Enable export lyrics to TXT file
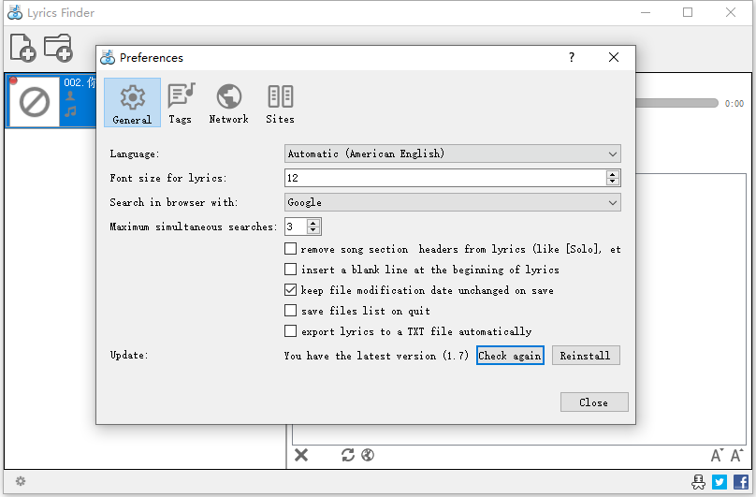 (x=291, y=331)
